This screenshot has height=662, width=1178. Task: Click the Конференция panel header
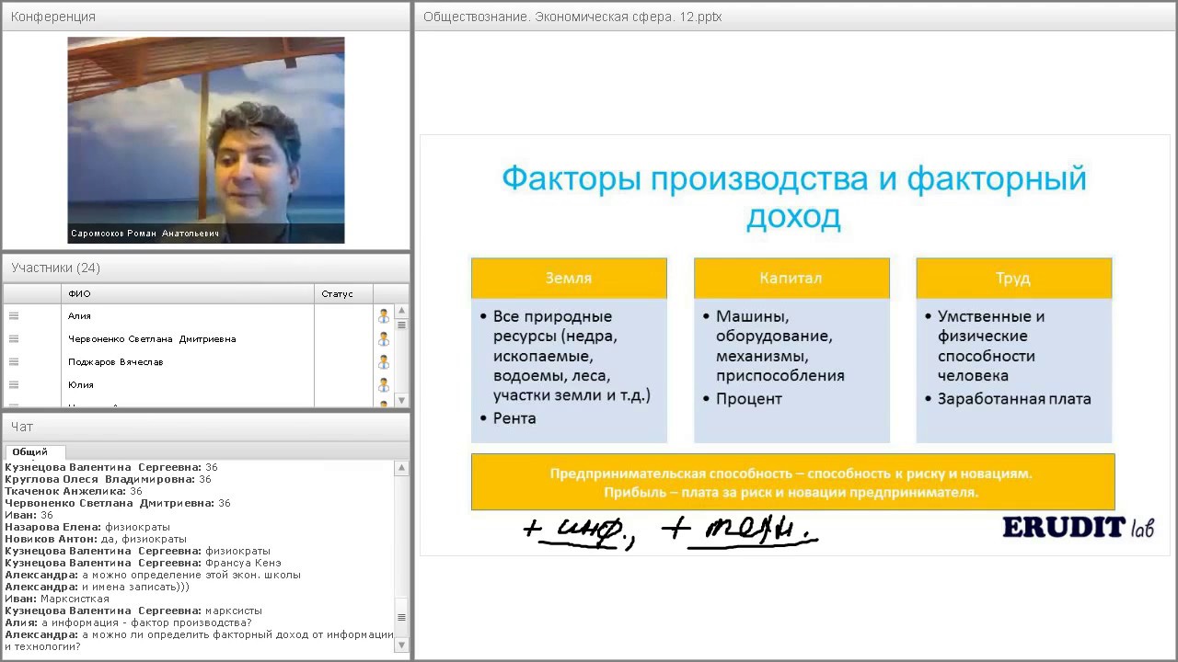coord(206,17)
